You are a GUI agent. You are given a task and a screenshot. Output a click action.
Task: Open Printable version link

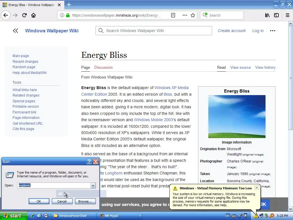(25, 107)
